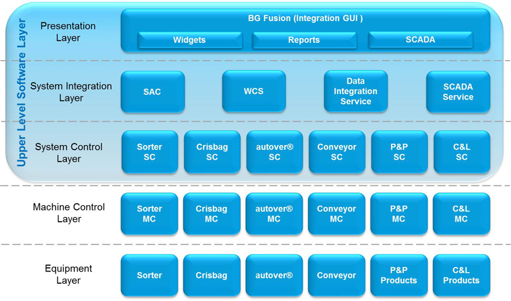Pick the autover equipment block
511x301 pixels.
[274, 275]
